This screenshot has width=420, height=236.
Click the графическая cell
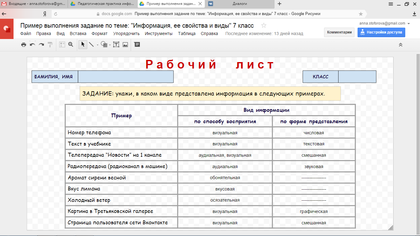click(x=314, y=211)
